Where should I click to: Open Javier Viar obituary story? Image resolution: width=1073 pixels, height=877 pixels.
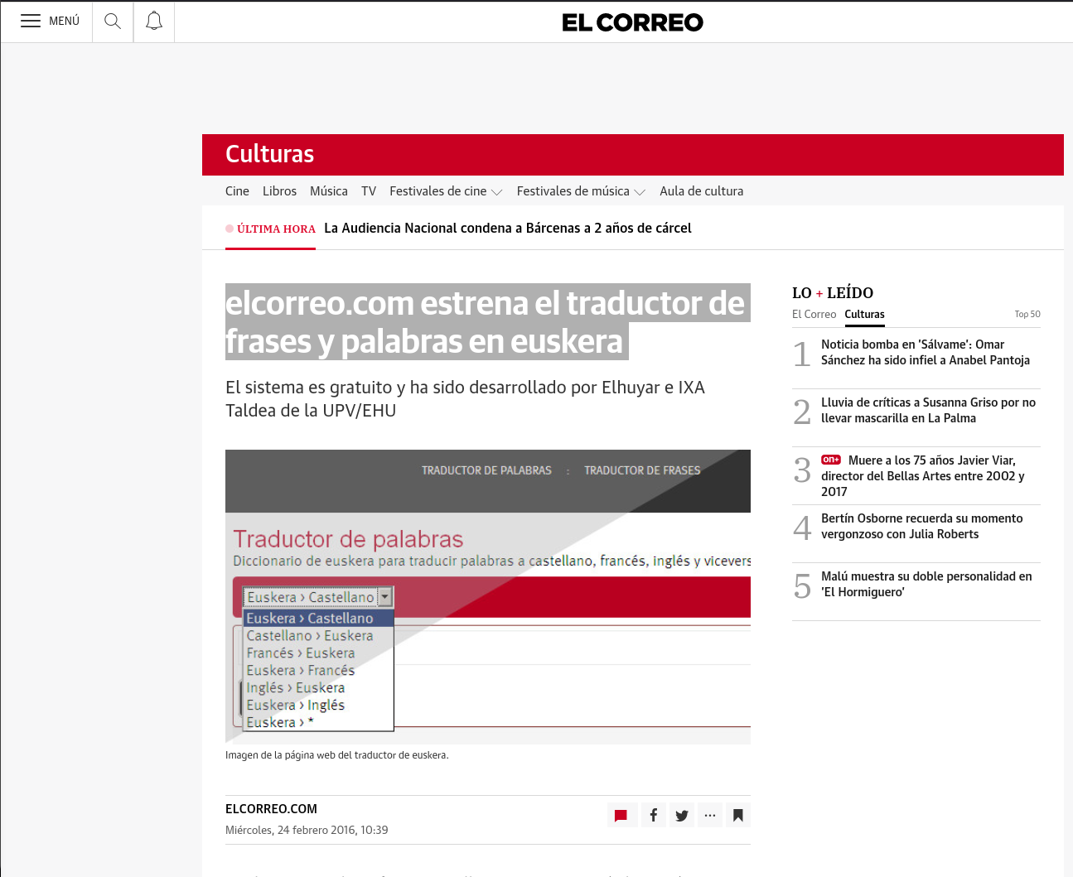pos(923,476)
